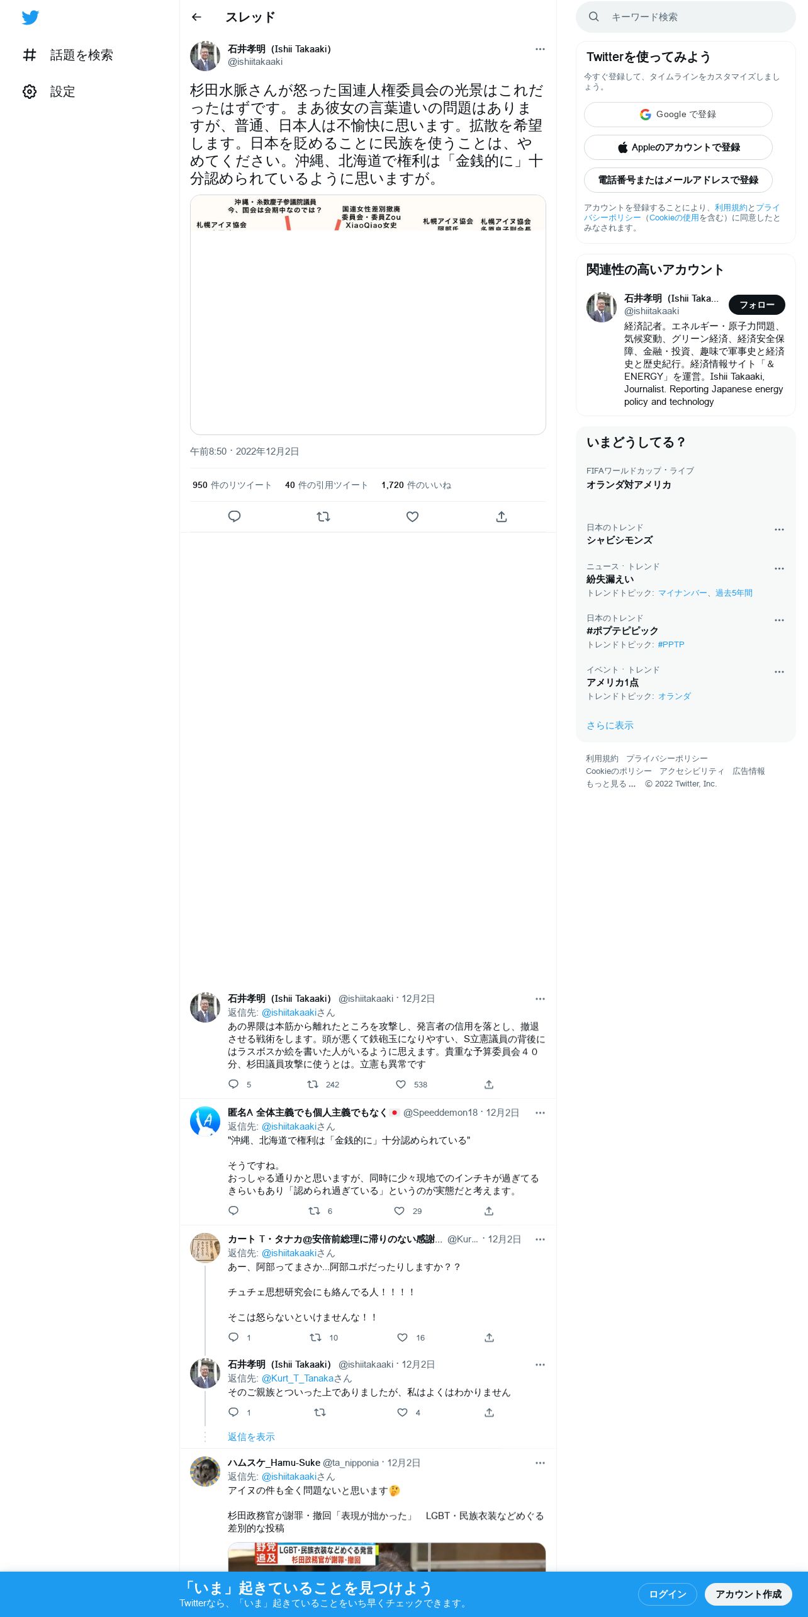Screen dimensions: 808x1617
Task: Like the main tweet
Action: 413,517
